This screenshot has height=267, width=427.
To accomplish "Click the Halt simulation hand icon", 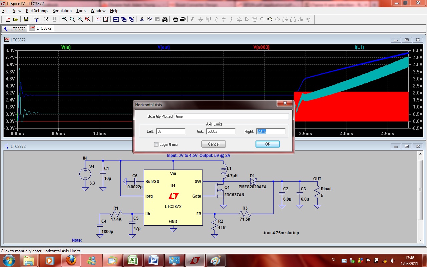I will point(54,19).
